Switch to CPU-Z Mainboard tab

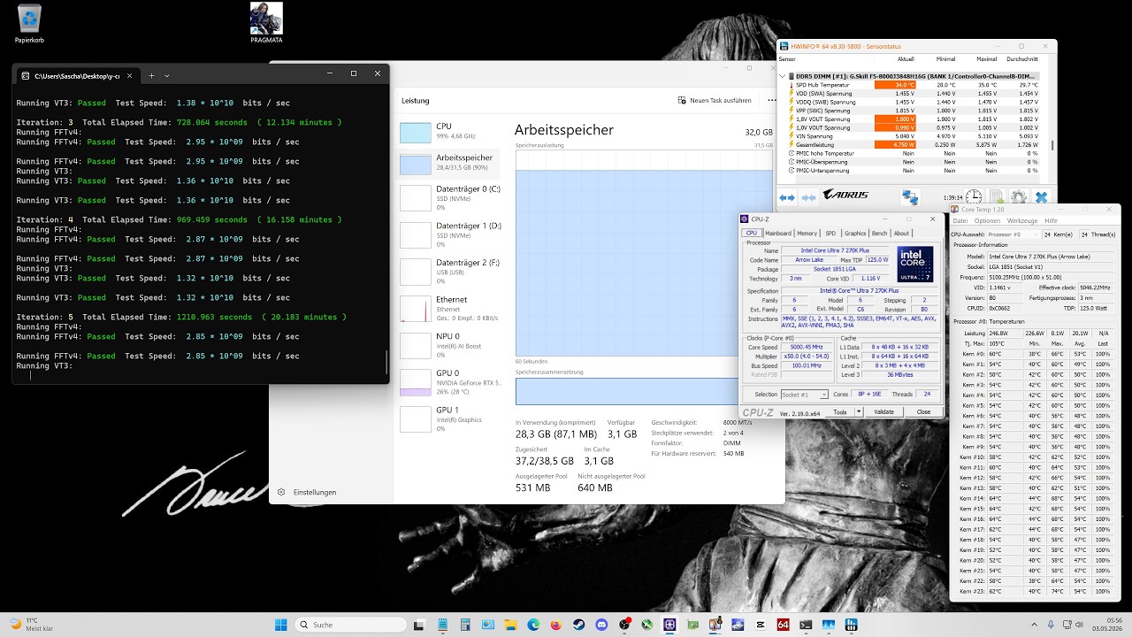[778, 234]
